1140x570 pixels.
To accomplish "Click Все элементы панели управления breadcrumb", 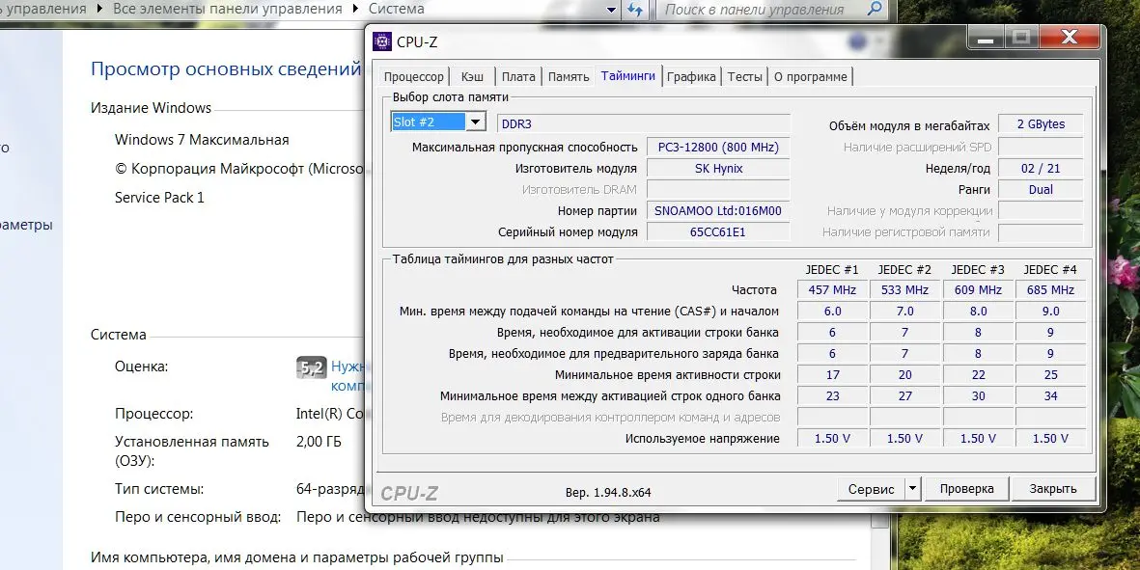I will [228, 10].
